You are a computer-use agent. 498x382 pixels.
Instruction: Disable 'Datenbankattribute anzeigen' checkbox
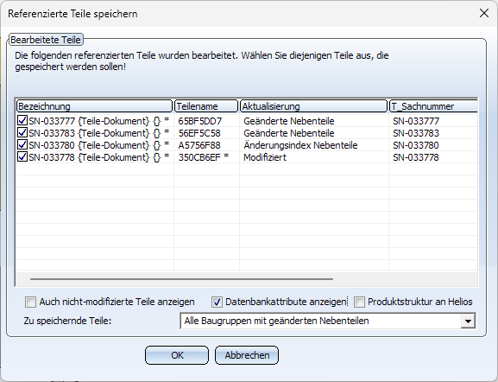pos(217,302)
